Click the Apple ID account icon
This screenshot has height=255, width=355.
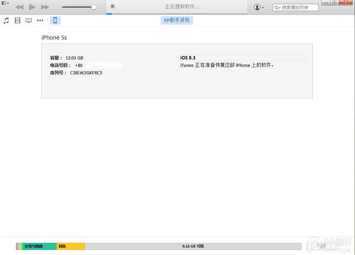coord(258,7)
